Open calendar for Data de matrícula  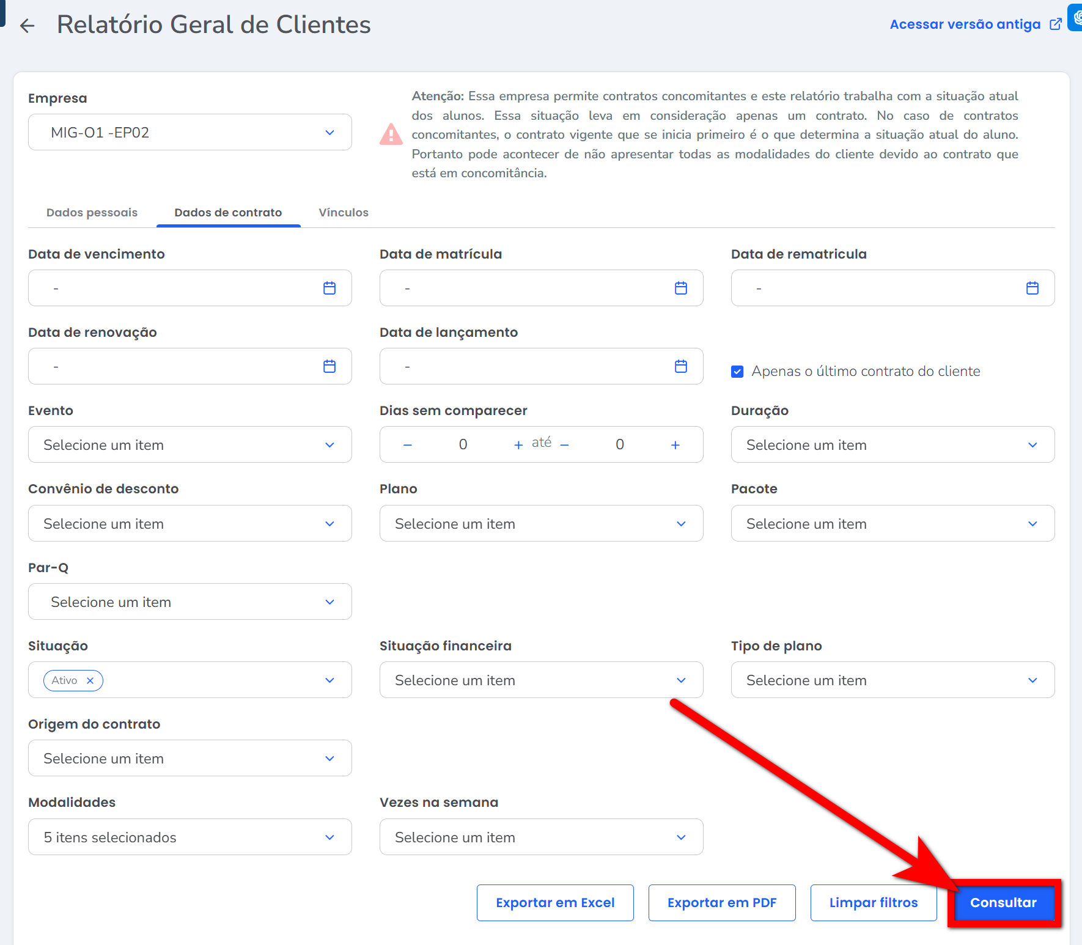point(681,288)
